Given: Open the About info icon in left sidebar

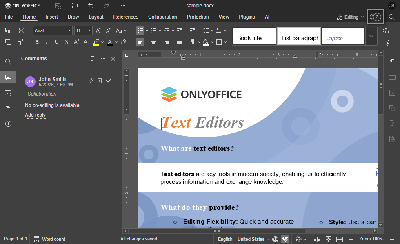Looking at the screenshot, I should 8,124.
